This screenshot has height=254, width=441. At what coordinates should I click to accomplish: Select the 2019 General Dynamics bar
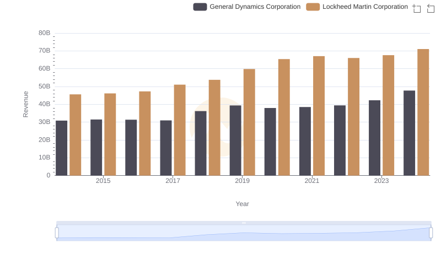tap(235, 140)
